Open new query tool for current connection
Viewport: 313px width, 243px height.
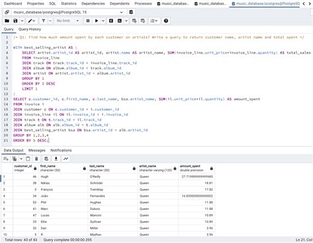tap(131, 12)
